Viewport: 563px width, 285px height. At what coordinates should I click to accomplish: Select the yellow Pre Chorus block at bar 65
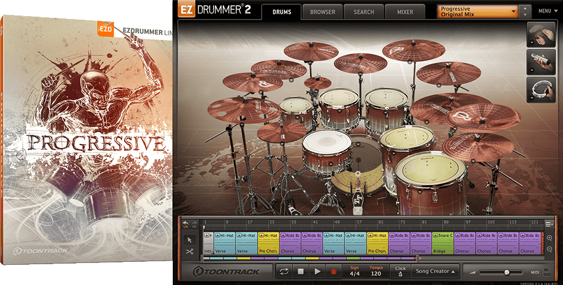[377, 243]
